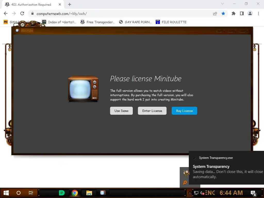Open a new Chrome tab
264x198 pixels.
[x=70, y=5]
